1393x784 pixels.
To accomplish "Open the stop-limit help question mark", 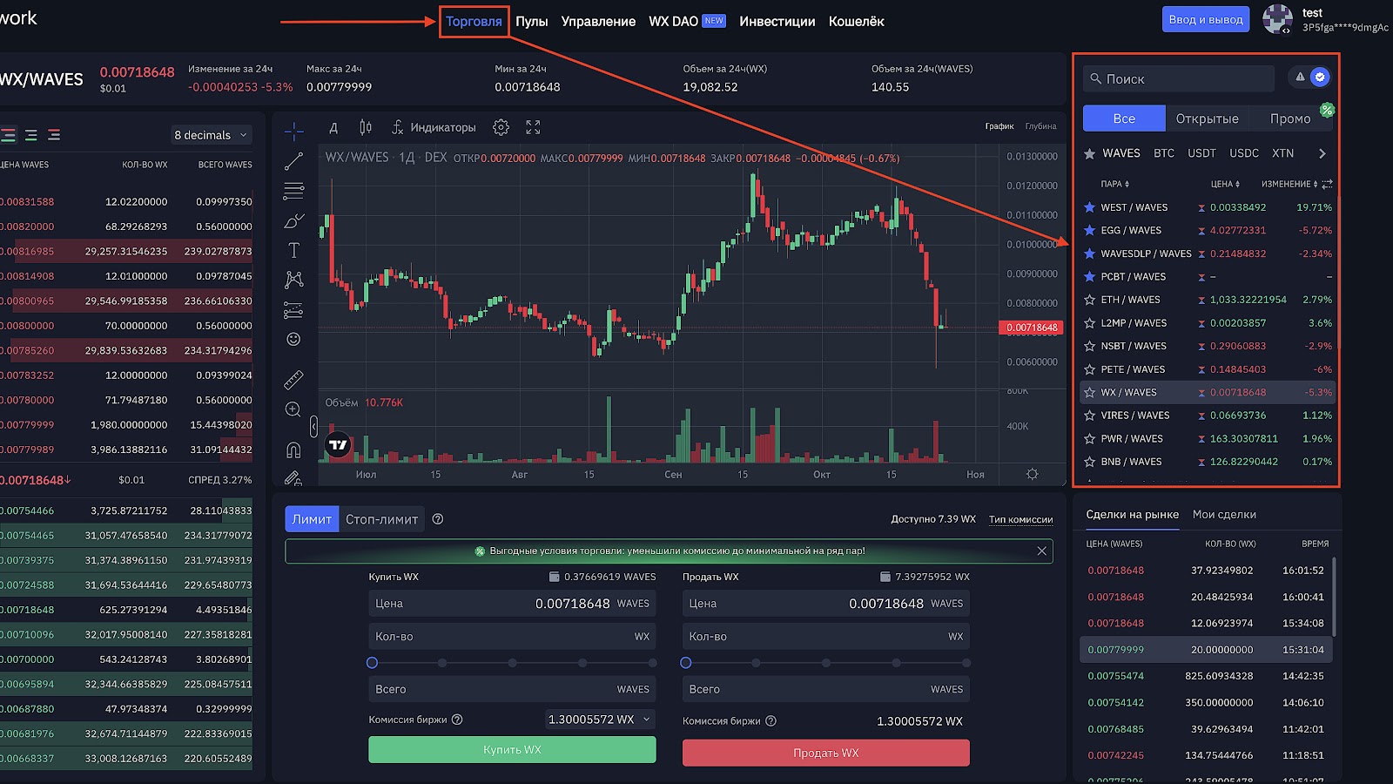I will (438, 519).
